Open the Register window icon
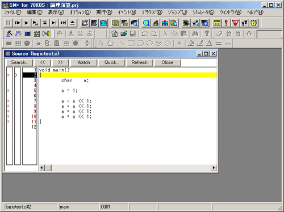The width and height of the screenshot is (284, 212). (x=156, y=23)
